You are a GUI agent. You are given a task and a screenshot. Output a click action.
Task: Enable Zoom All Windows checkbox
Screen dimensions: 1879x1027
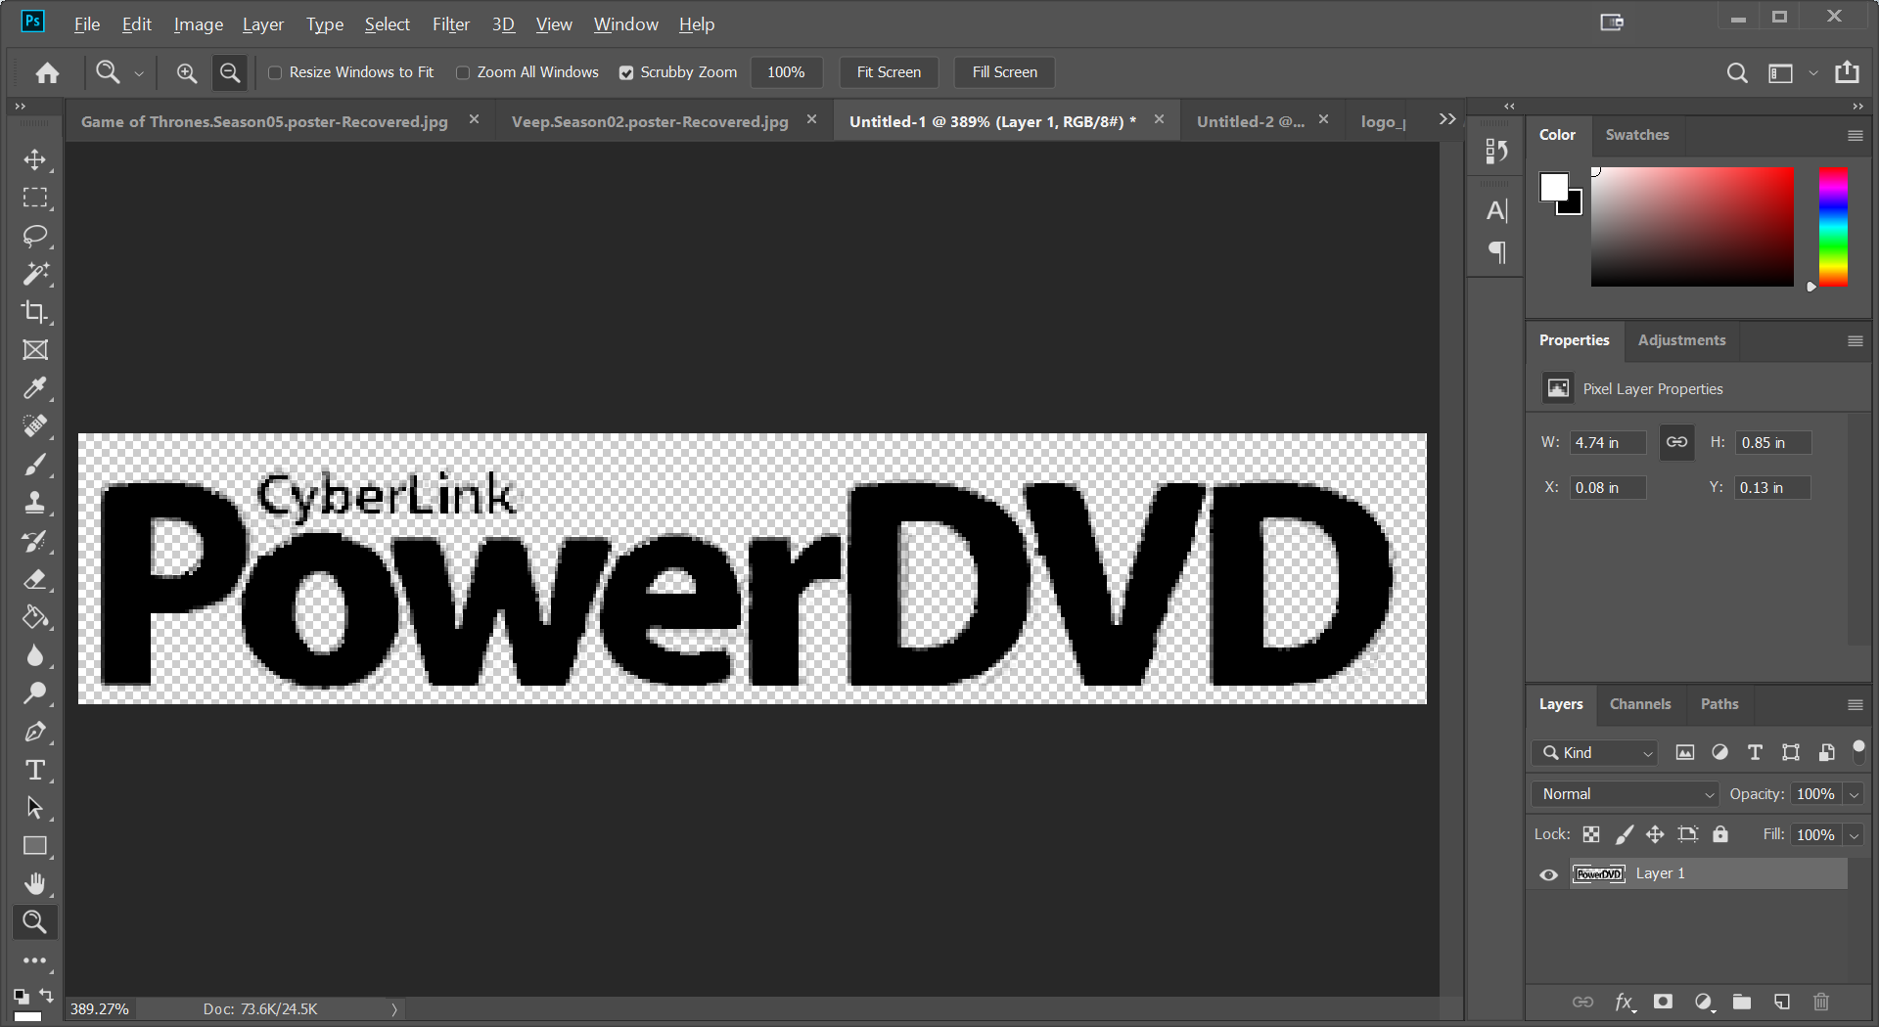point(463,72)
